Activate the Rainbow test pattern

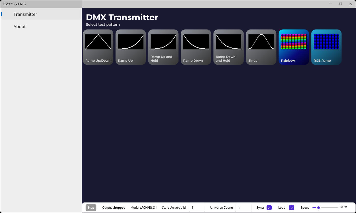[294, 47]
